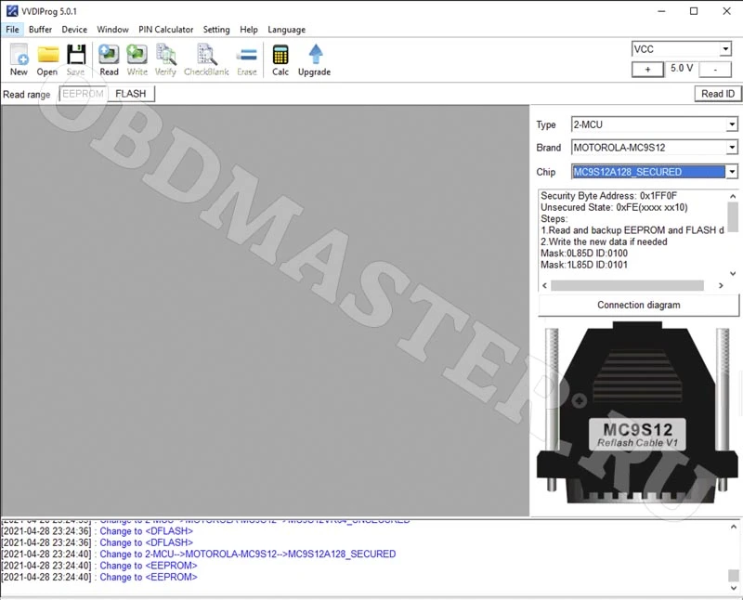The width and height of the screenshot is (743, 600).
Task: Click the Read chip icon
Action: click(x=109, y=59)
